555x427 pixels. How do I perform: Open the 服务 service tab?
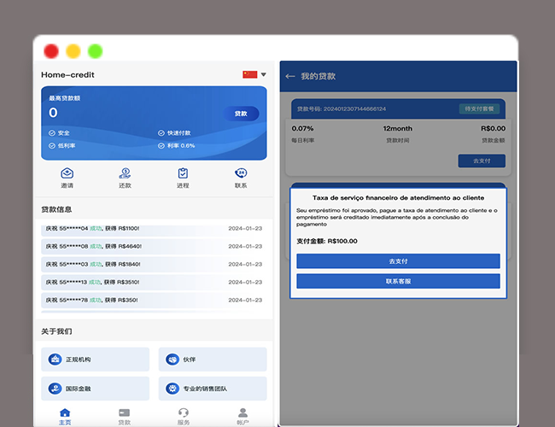coord(184,416)
